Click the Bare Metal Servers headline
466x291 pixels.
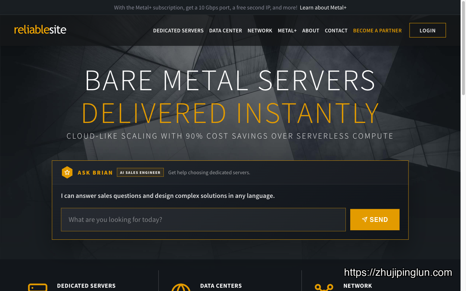230,80
